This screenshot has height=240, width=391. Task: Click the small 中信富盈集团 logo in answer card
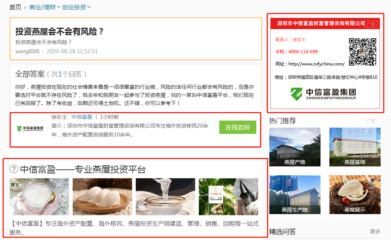pyautogui.click(x=30, y=129)
